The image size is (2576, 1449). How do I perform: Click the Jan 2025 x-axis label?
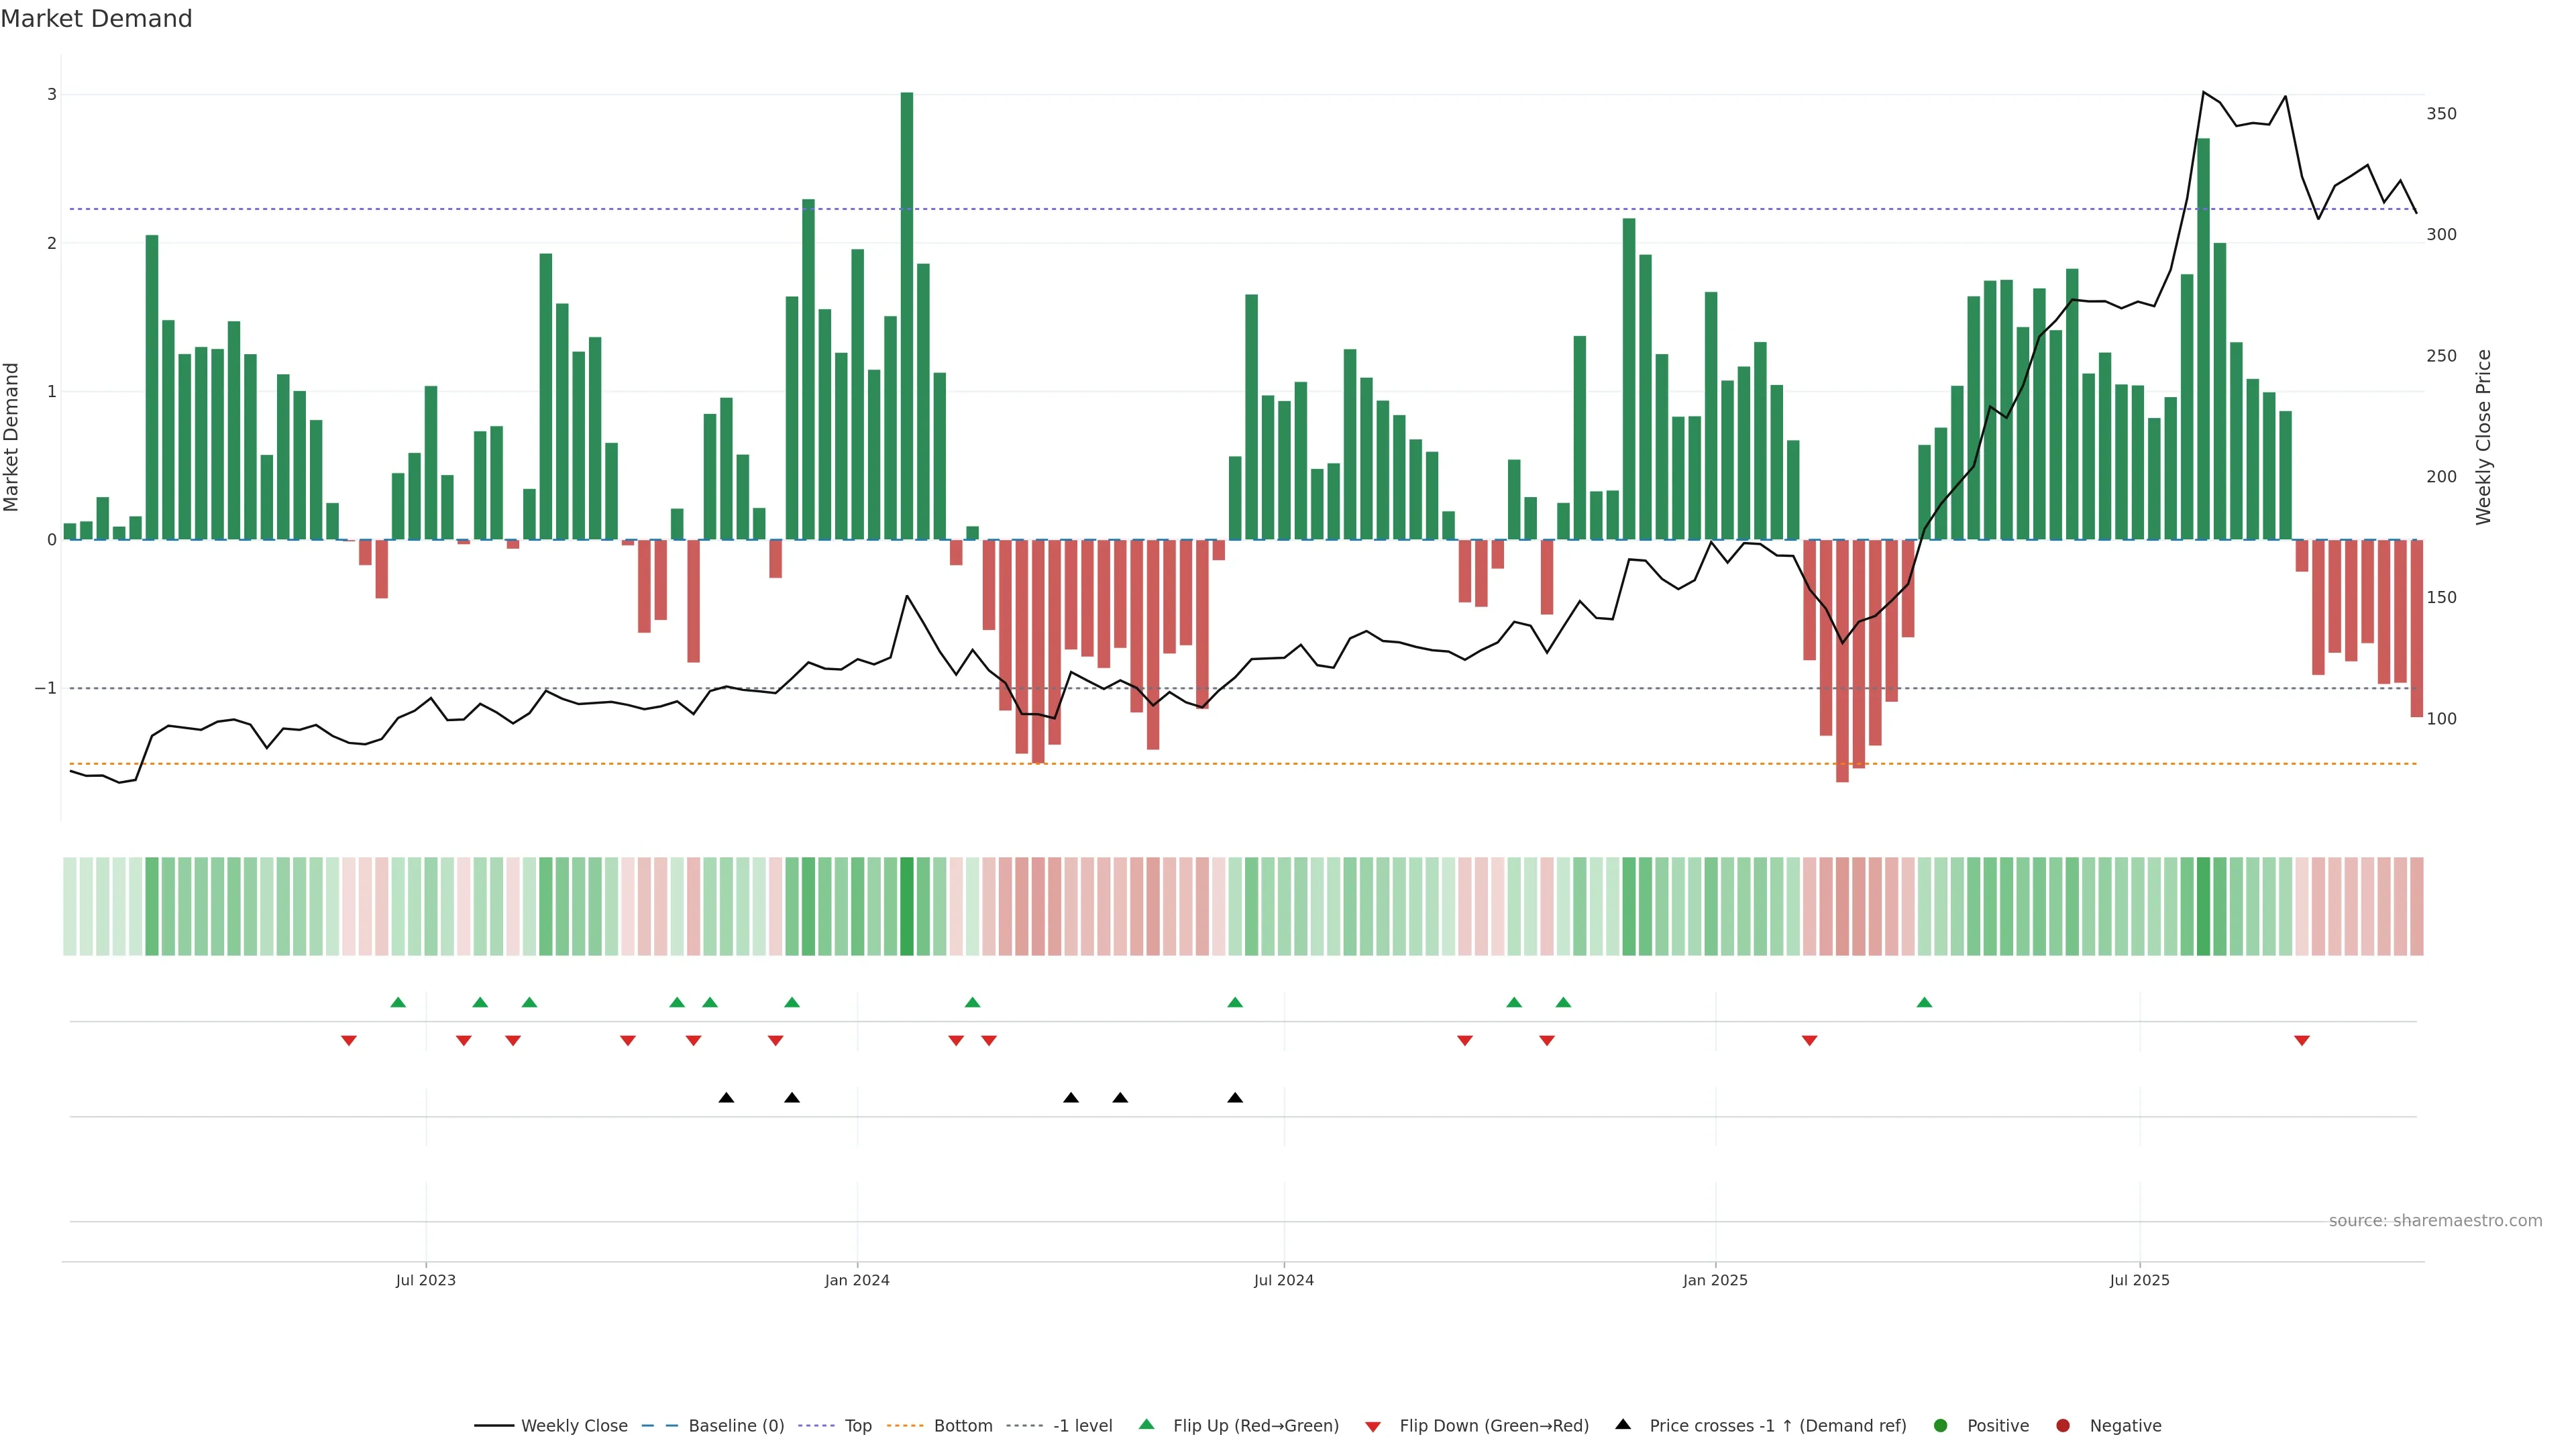(1715, 1280)
